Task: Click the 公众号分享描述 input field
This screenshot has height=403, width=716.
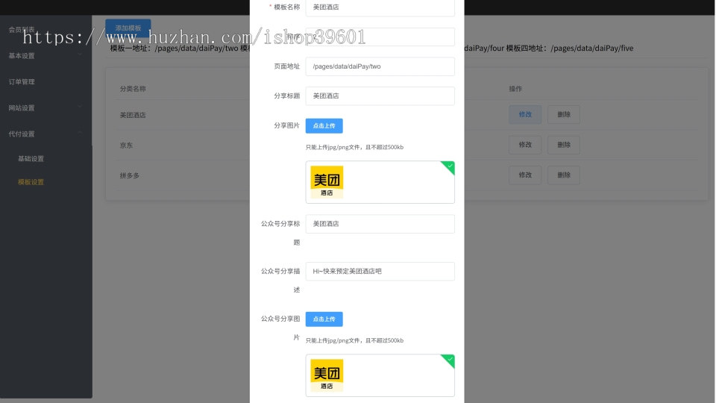Action: click(380, 272)
